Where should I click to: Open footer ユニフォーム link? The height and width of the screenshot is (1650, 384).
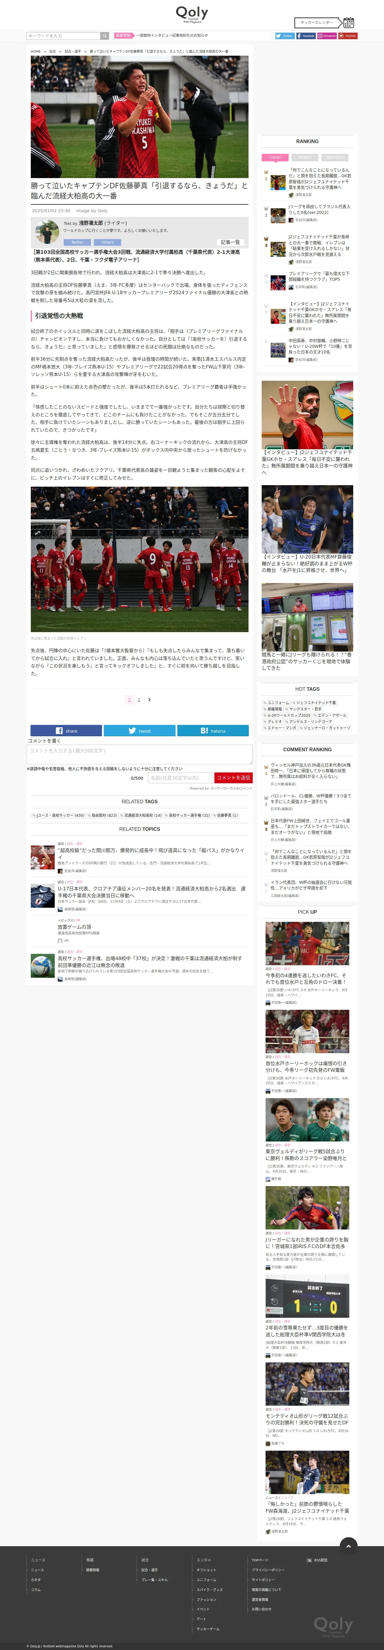pyautogui.click(x=207, y=1580)
